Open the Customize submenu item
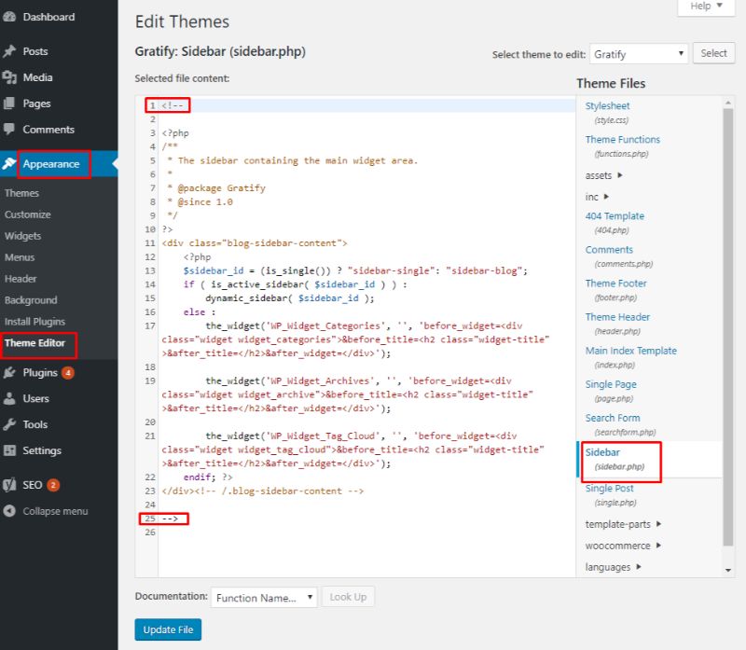The height and width of the screenshot is (650, 746). tap(28, 214)
